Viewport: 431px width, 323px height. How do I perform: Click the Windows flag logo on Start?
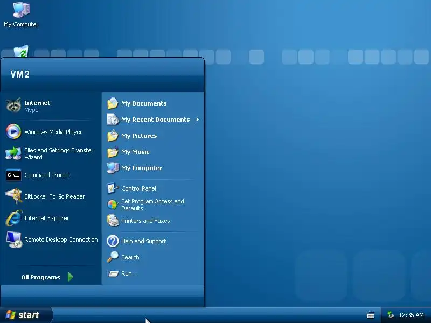10,315
